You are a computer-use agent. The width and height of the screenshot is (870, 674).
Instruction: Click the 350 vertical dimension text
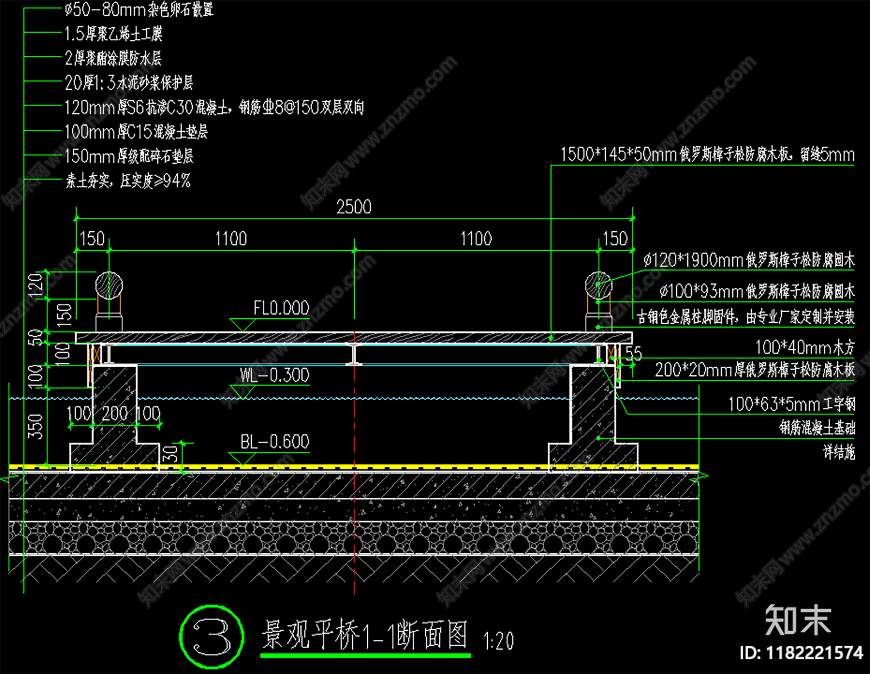tap(35, 427)
